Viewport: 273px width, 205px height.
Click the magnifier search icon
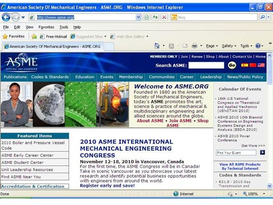tap(263, 17)
